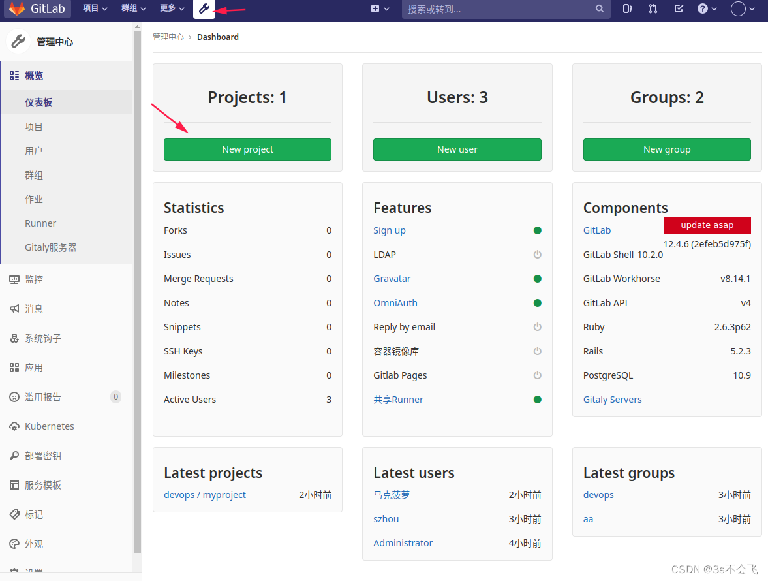Click the 标记 label tag icon

tap(14, 515)
